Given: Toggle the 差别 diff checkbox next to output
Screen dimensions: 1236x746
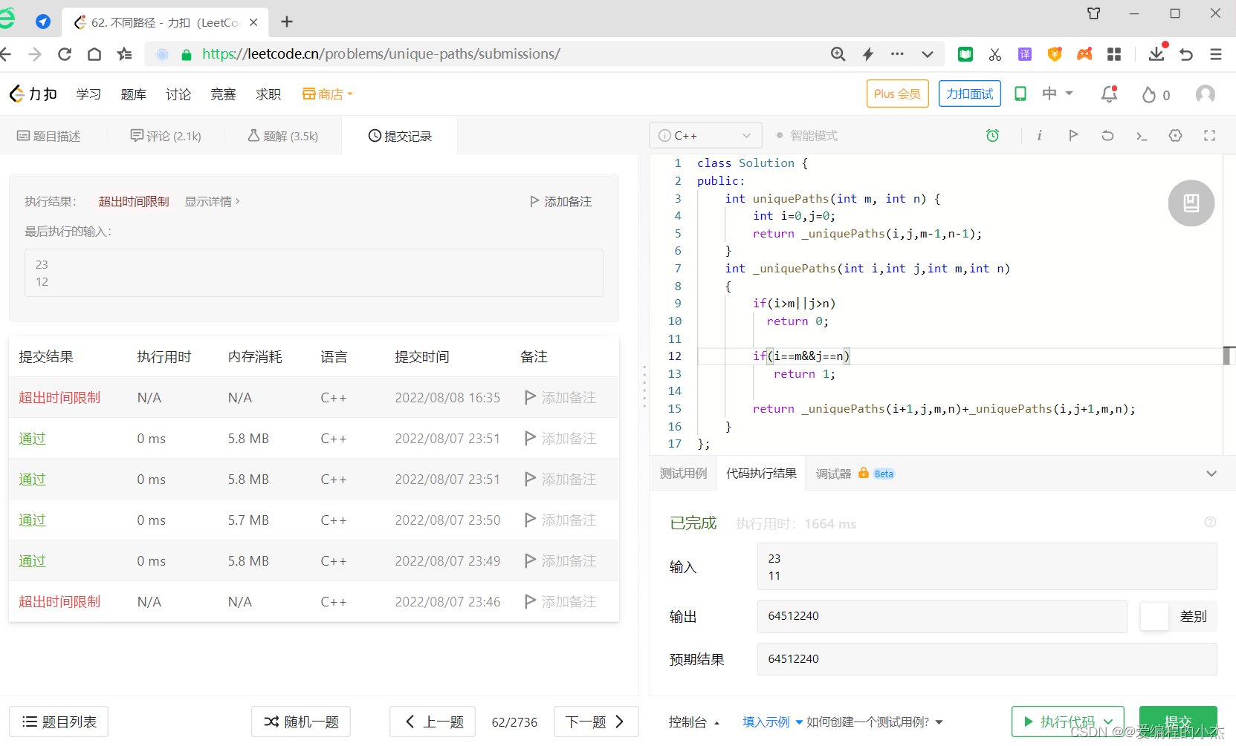Looking at the screenshot, I should point(1154,616).
